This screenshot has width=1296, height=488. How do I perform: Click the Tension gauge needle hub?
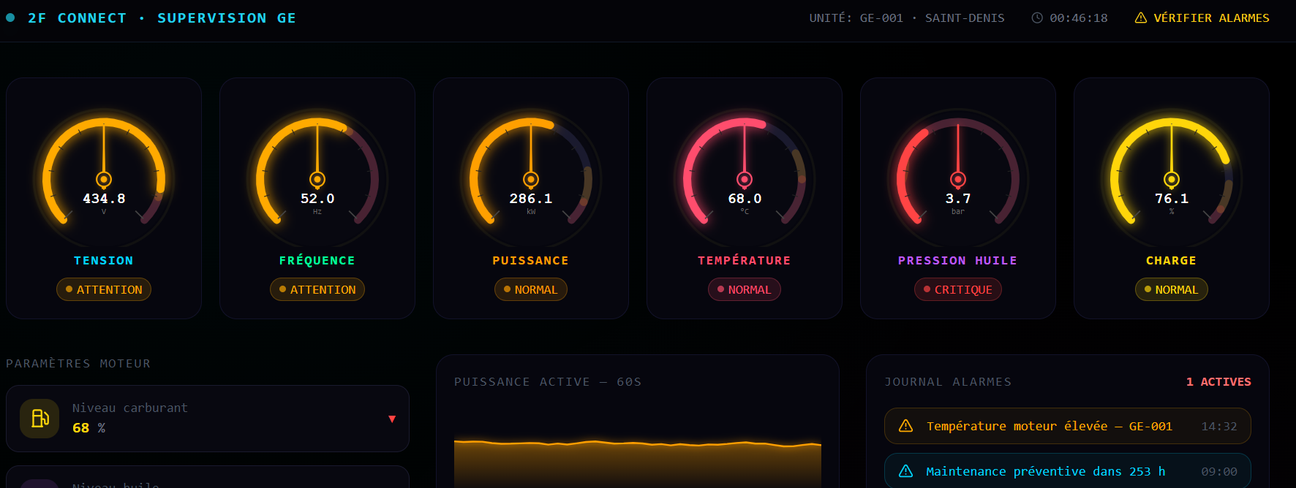104,179
